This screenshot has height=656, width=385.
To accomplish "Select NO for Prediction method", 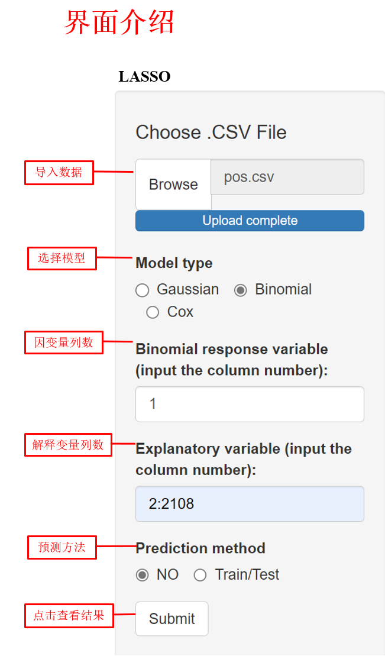I will [143, 575].
